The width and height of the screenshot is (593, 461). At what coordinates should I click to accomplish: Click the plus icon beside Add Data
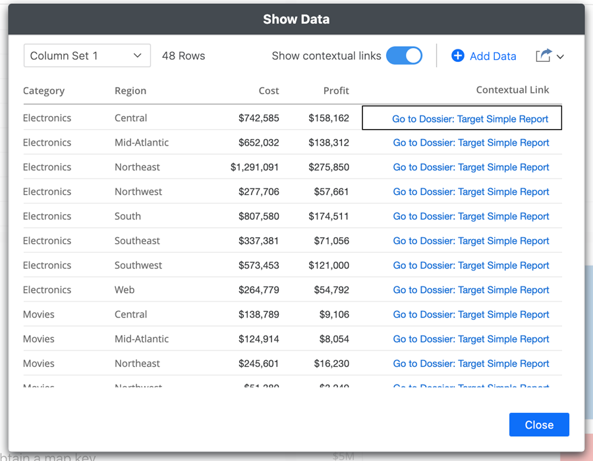pos(457,56)
